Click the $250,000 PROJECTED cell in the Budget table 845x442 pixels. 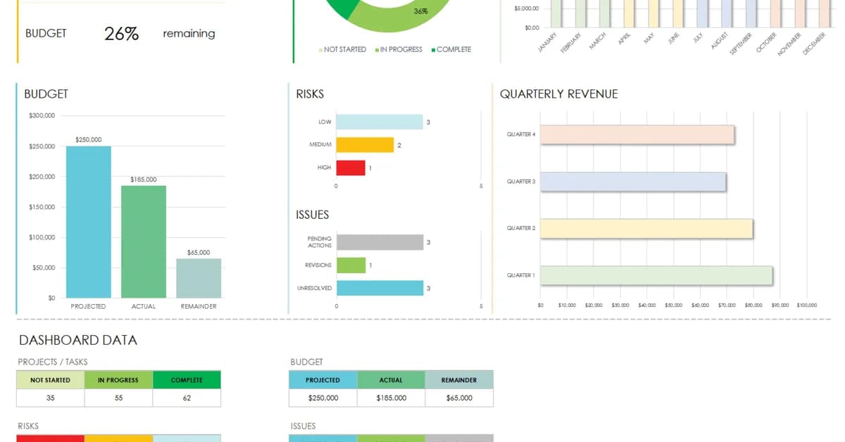[322, 398]
